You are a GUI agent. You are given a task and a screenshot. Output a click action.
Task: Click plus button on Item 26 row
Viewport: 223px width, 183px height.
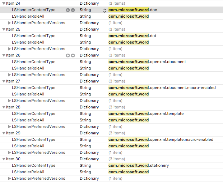(x=68, y=55)
